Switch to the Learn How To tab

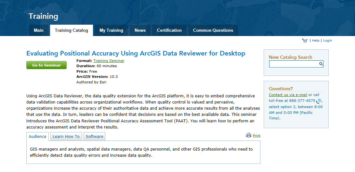tap(66, 137)
